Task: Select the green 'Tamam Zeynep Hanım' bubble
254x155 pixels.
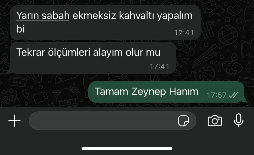Action: click(x=166, y=92)
